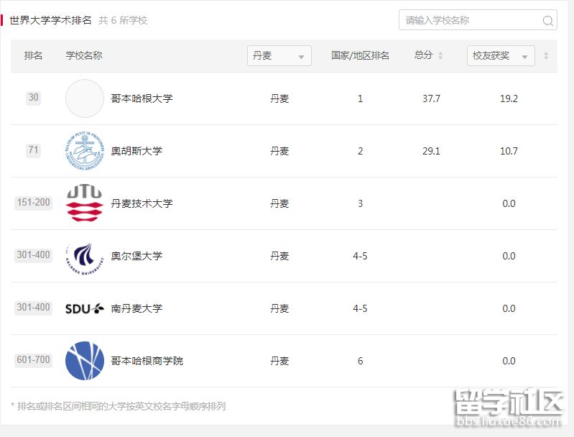Click 丹麦 in 哥本哈根商学院 row
The height and width of the screenshot is (437, 574).
point(279,361)
